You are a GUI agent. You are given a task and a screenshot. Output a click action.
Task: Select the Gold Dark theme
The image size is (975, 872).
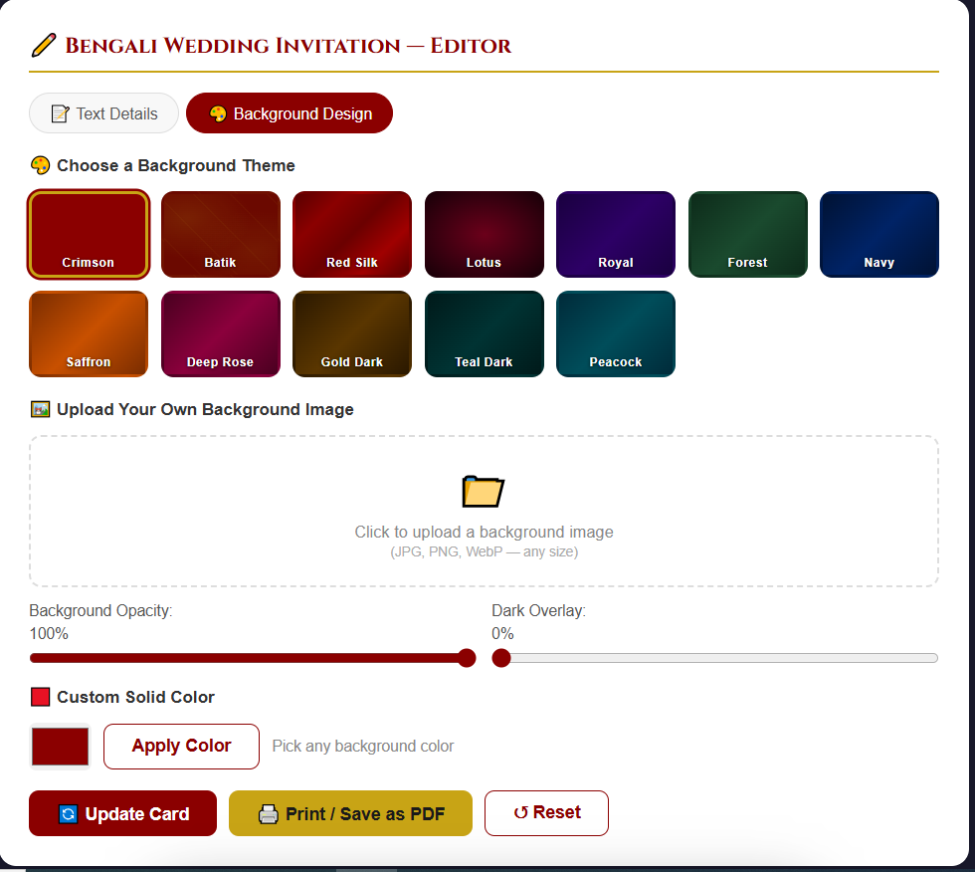(x=352, y=334)
